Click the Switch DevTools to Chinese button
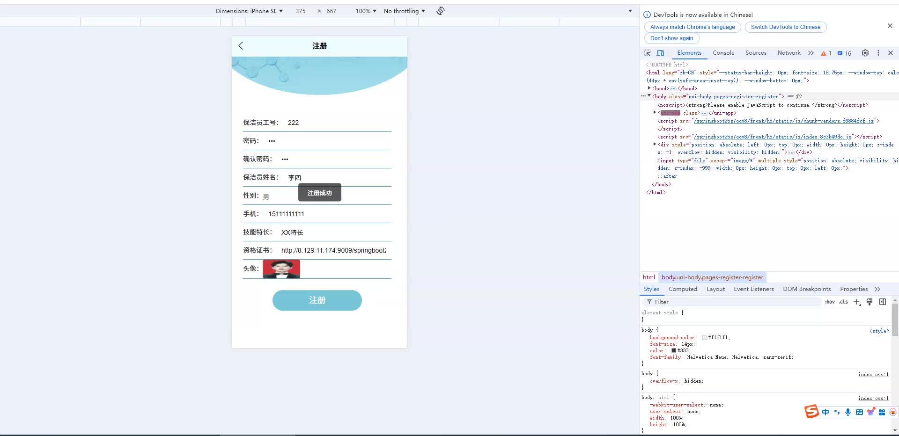Image resolution: width=899 pixels, height=436 pixels. tap(785, 27)
